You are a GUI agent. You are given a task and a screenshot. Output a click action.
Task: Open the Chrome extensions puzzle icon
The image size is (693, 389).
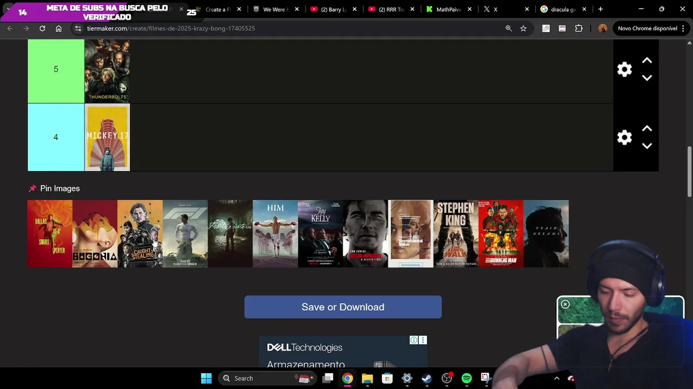(x=579, y=28)
